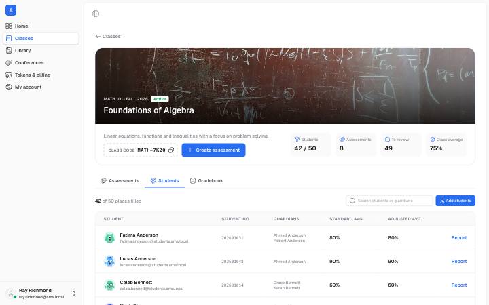Click guardian Robert Anderson
The height and width of the screenshot is (305, 489).
(289, 241)
